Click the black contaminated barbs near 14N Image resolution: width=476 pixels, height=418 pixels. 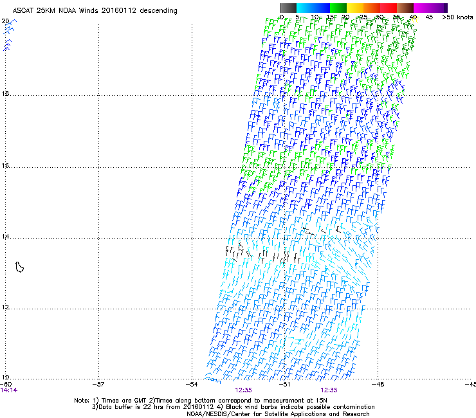262,253
